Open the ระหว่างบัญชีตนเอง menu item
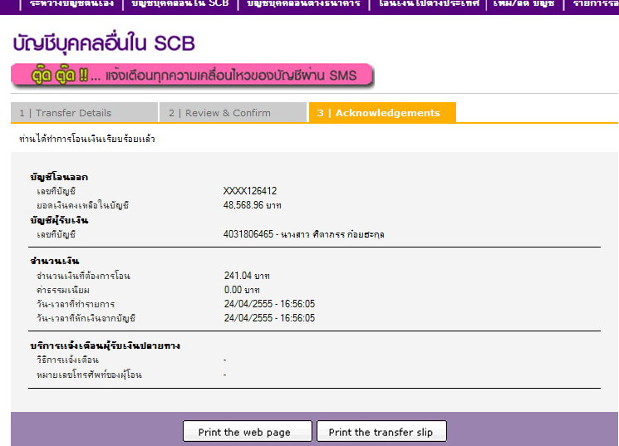The image size is (619, 446). (x=71, y=3)
